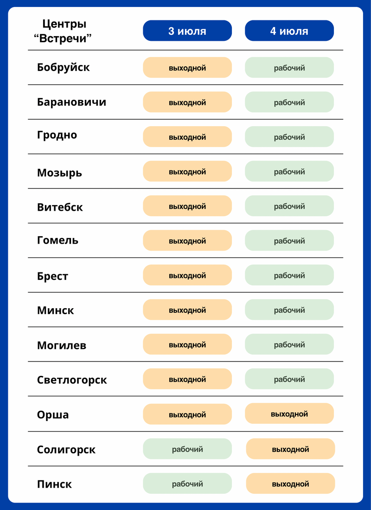The width and height of the screenshot is (371, 510).
Task: Click Барановичи city name
Action: coord(71,102)
